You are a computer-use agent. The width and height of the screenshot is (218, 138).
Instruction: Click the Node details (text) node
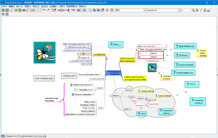point(185,46)
